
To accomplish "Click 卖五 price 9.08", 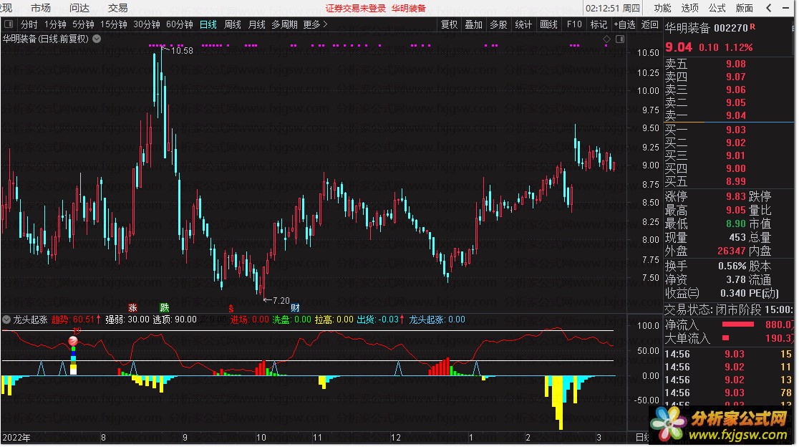I will click(736, 64).
